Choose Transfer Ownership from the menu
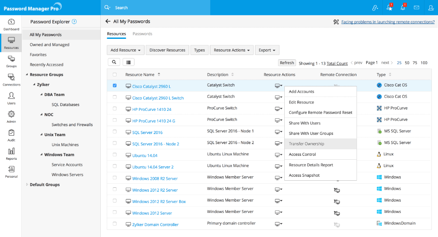This screenshot has height=237, width=438. click(x=307, y=144)
